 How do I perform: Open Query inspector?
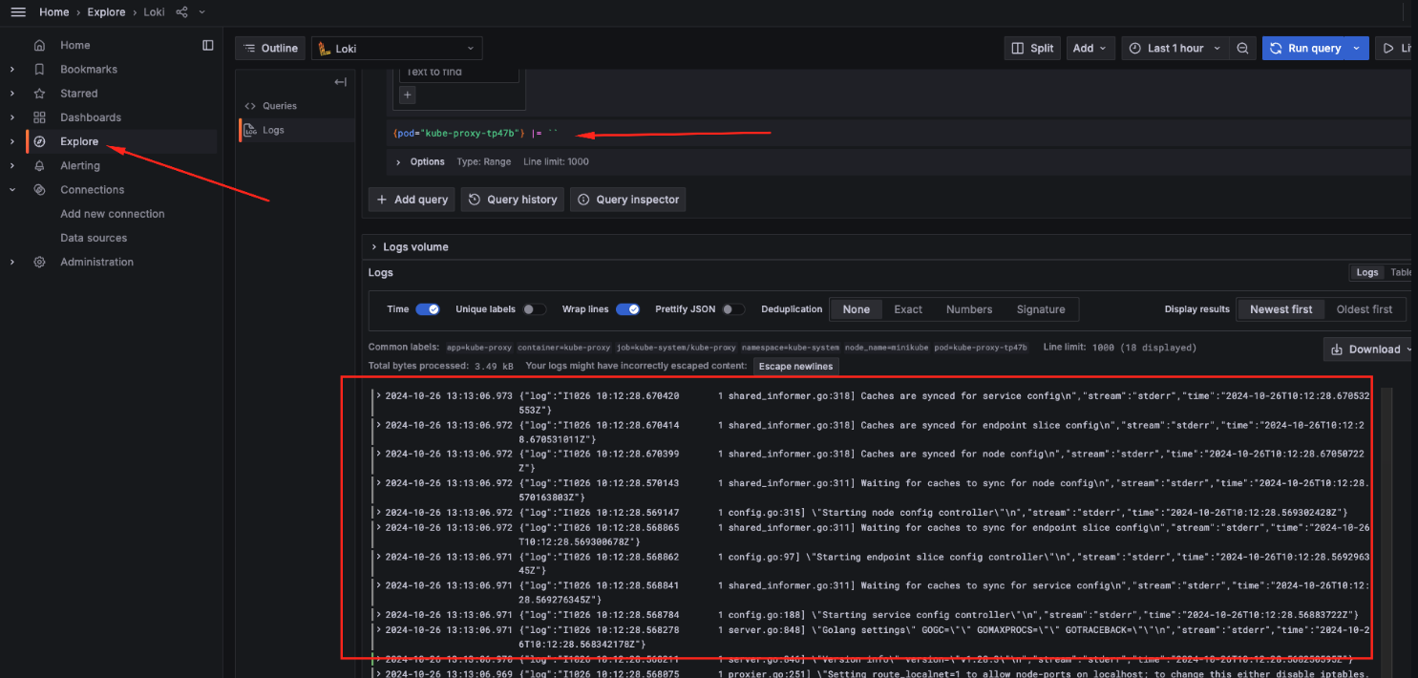point(628,200)
